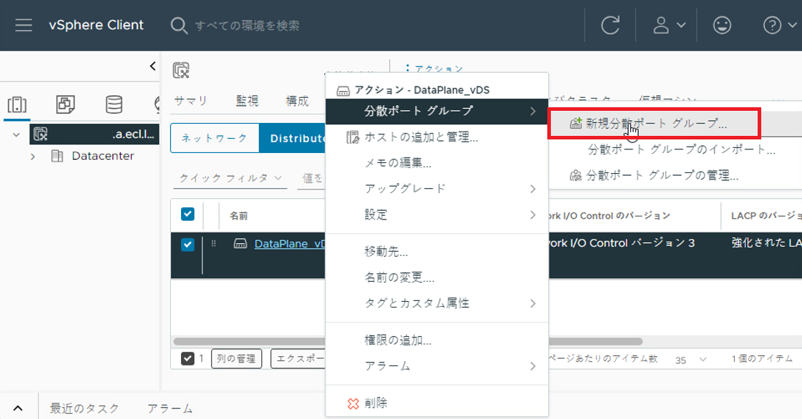Image resolution: width=802 pixels, height=419 pixels.
Task: Select the Hosts and Clusters inventory icon
Action: coord(17,105)
